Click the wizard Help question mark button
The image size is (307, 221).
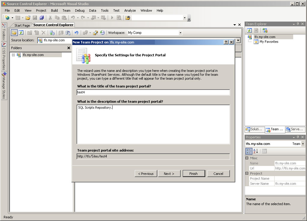(226, 42)
